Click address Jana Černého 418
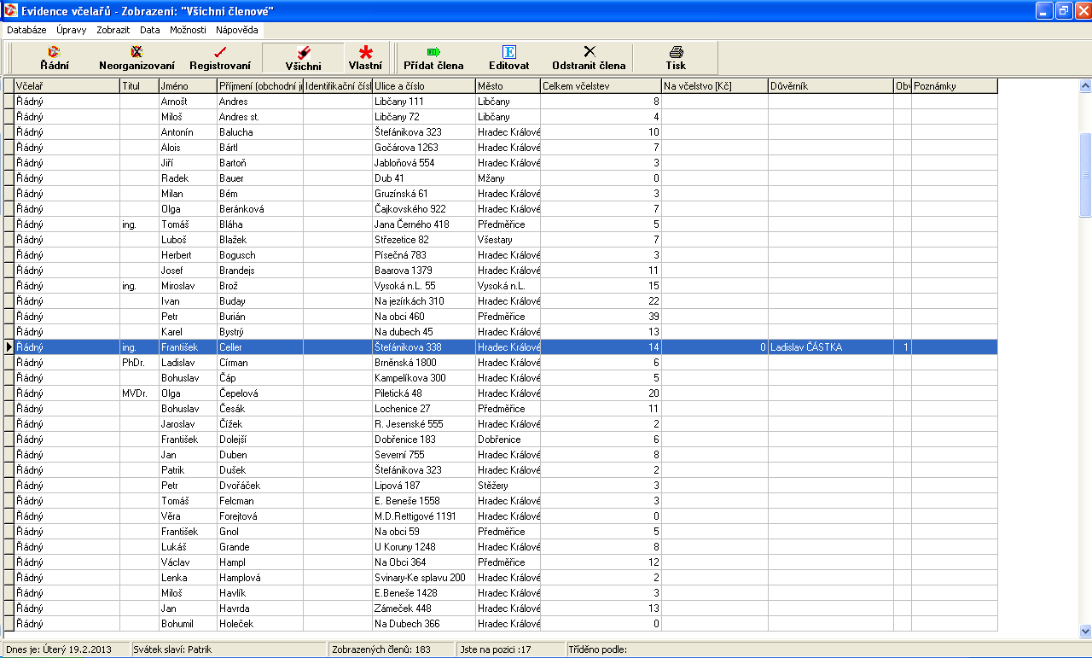This screenshot has height=658, width=1092. 424,224
